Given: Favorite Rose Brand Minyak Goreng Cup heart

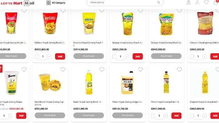Looking at the screenshot, I should [63, 69].
